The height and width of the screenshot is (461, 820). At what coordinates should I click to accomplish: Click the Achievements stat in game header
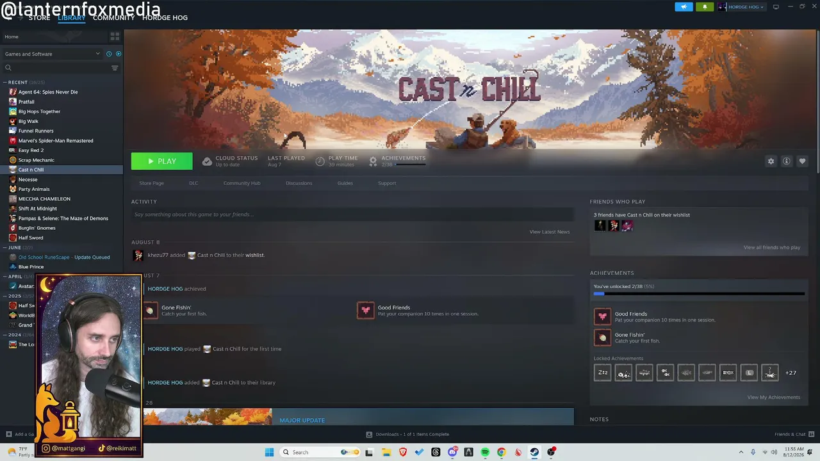[x=397, y=161]
